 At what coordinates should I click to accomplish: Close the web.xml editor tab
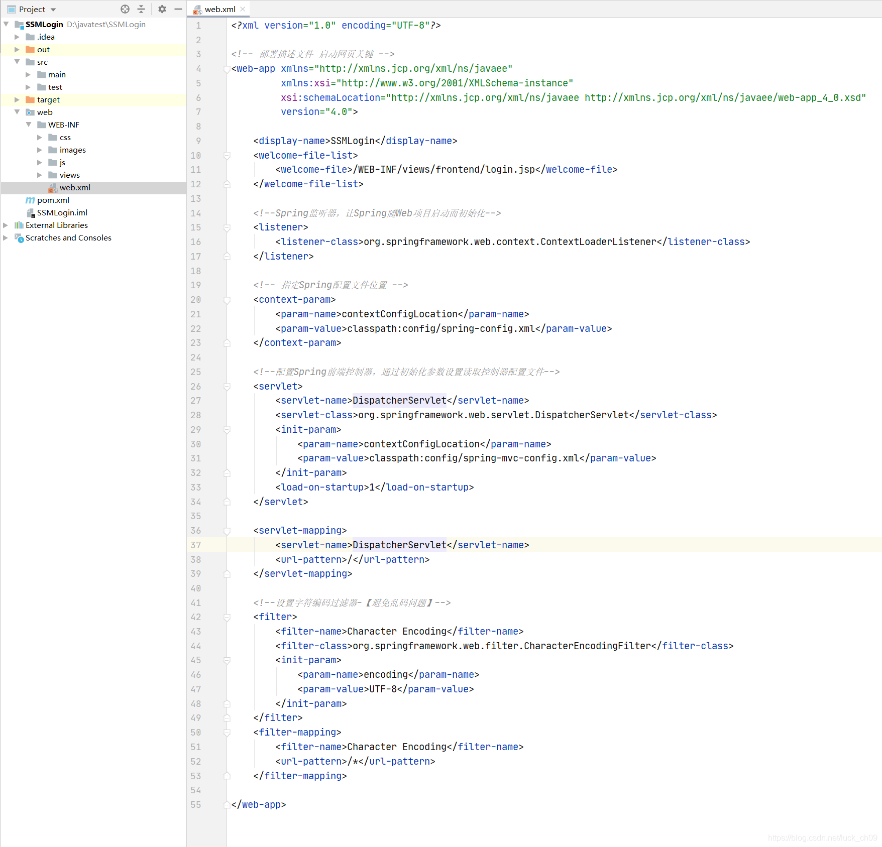[x=243, y=9]
